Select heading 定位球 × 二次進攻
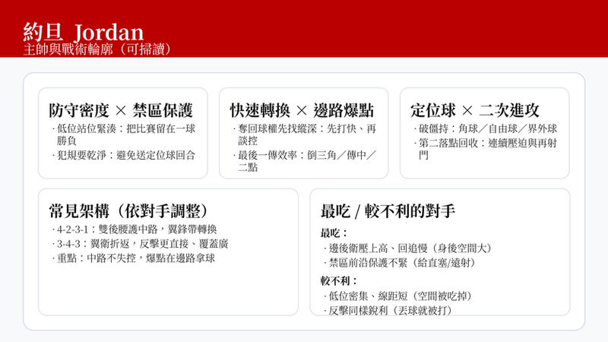The height and width of the screenshot is (342, 608). [x=474, y=110]
